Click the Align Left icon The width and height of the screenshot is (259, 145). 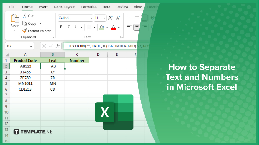coord(129,27)
